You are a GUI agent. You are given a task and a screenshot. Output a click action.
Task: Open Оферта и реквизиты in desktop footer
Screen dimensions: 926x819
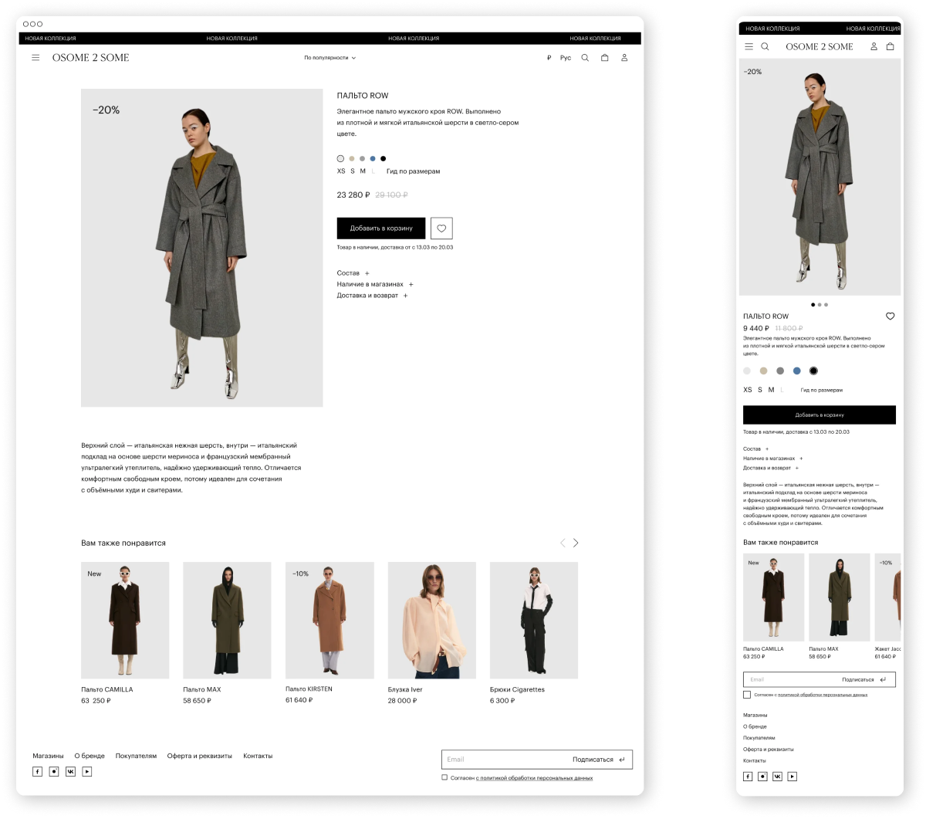199,756
